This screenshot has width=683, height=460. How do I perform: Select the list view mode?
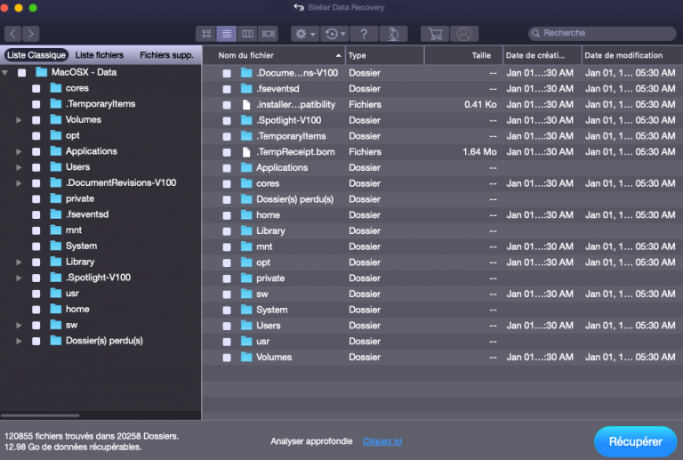pos(227,34)
